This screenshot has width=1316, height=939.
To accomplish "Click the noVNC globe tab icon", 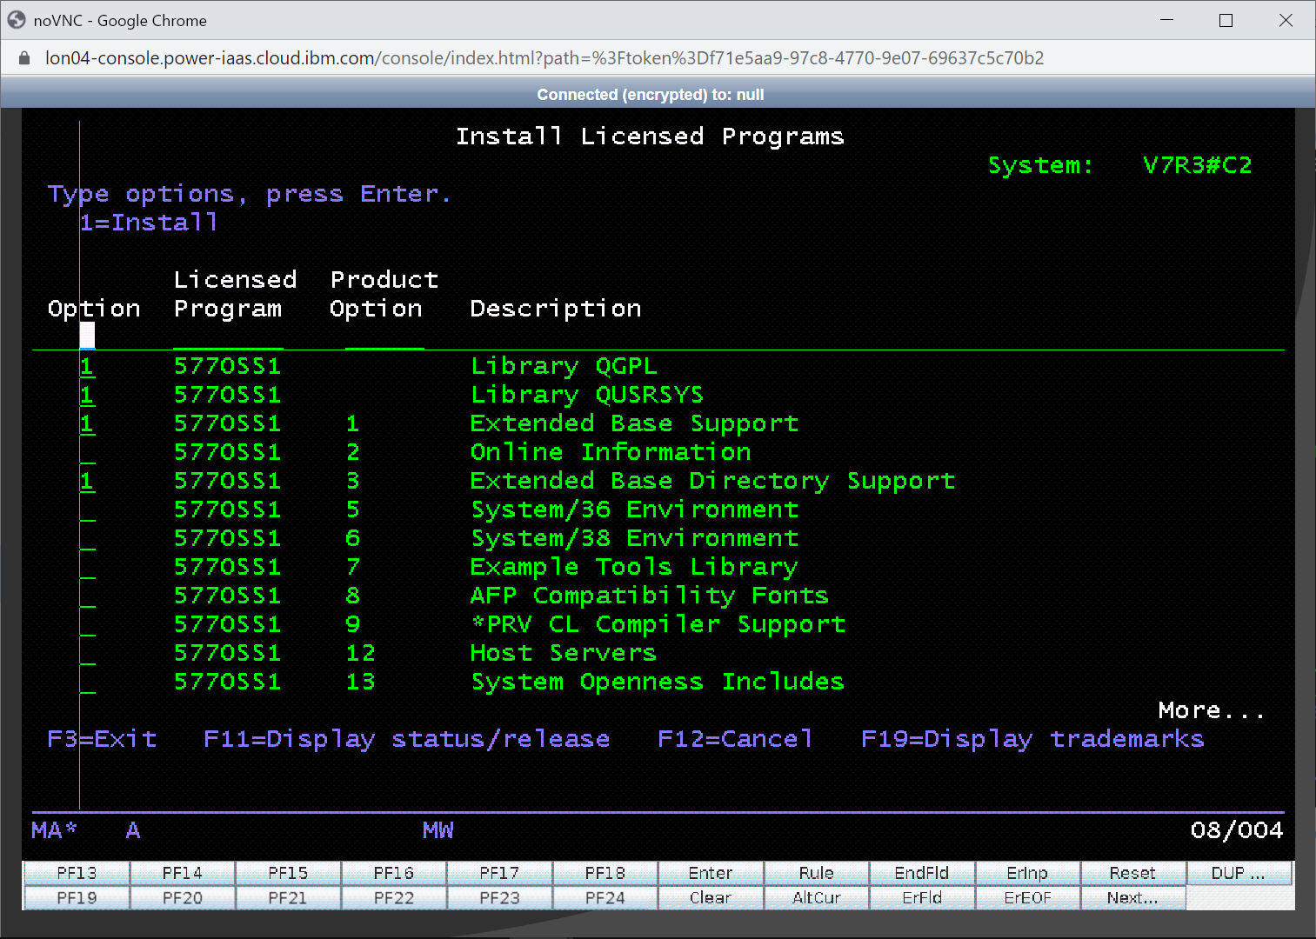I will [17, 20].
